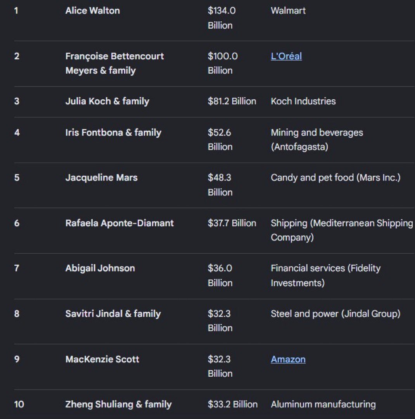Select rank number 2
This screenshot has width=415, height=419.
coord(17,56)
